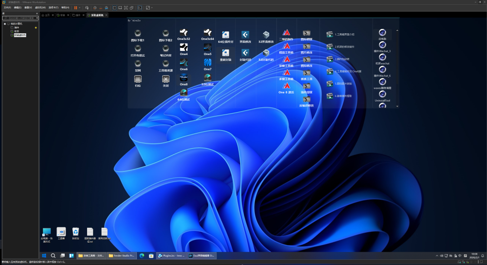
Task: Open the 界面修改 icon
Action: point(245,35)
